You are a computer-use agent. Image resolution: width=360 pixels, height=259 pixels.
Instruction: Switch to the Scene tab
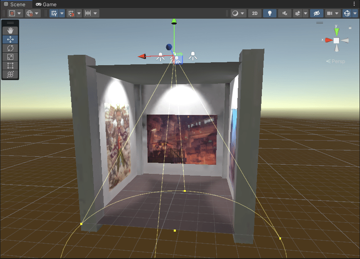[15, 4]
